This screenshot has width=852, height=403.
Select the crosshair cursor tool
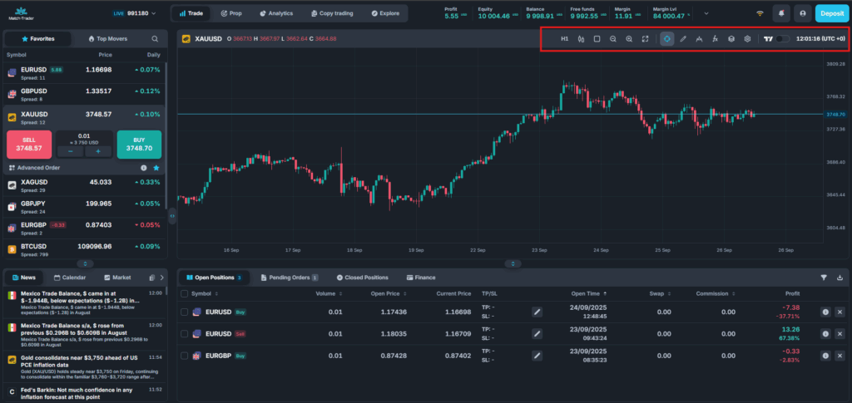(x=666, y=39)
